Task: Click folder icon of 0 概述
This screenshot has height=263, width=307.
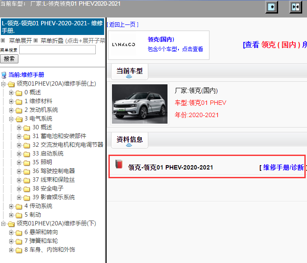Action: click(x=19, y=93)
